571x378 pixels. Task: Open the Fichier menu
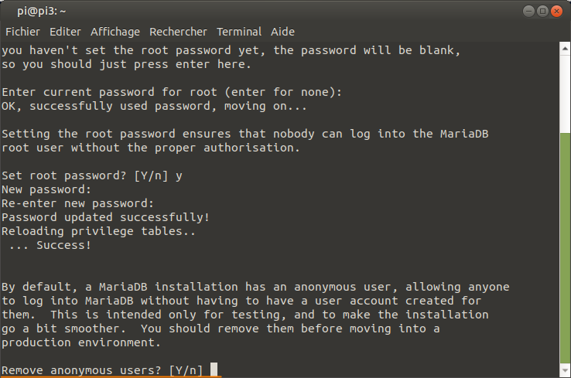[22, 32]
